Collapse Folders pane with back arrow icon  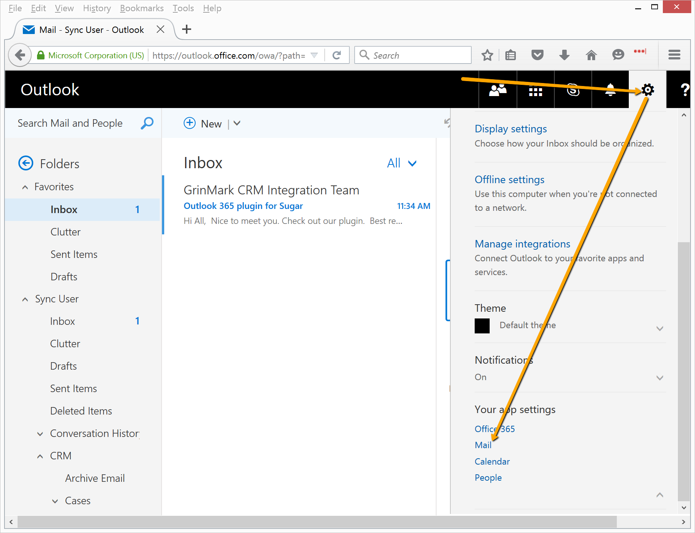(26, 163)
